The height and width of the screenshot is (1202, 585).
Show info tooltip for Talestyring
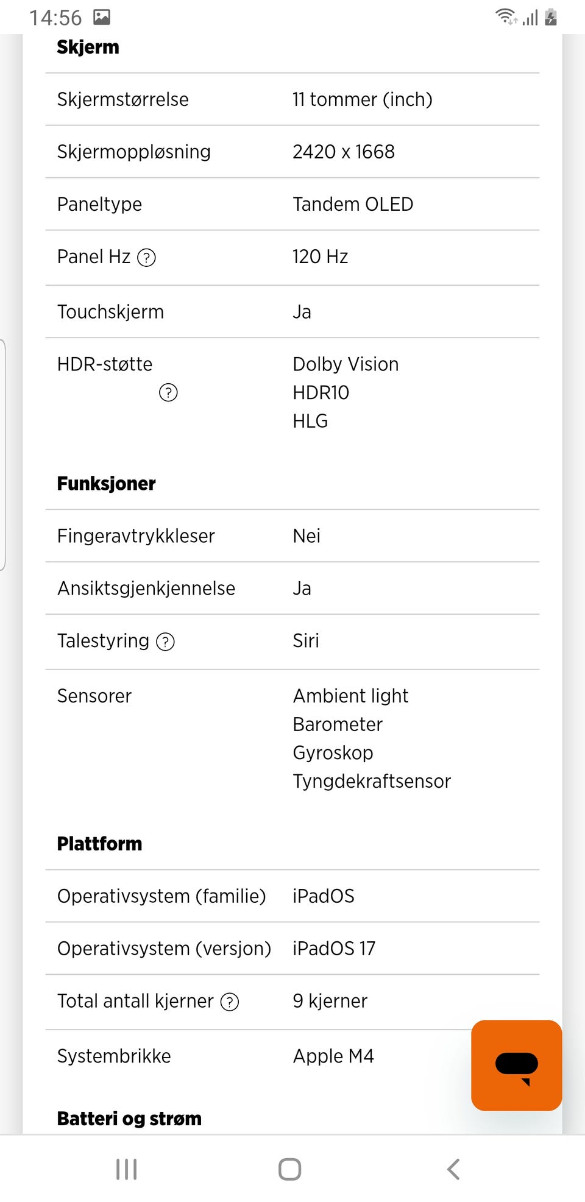(165, 642)
